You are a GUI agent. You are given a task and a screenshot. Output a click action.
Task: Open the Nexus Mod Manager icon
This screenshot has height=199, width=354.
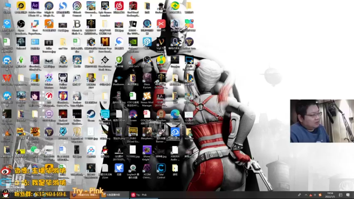[x=147, y=96]
